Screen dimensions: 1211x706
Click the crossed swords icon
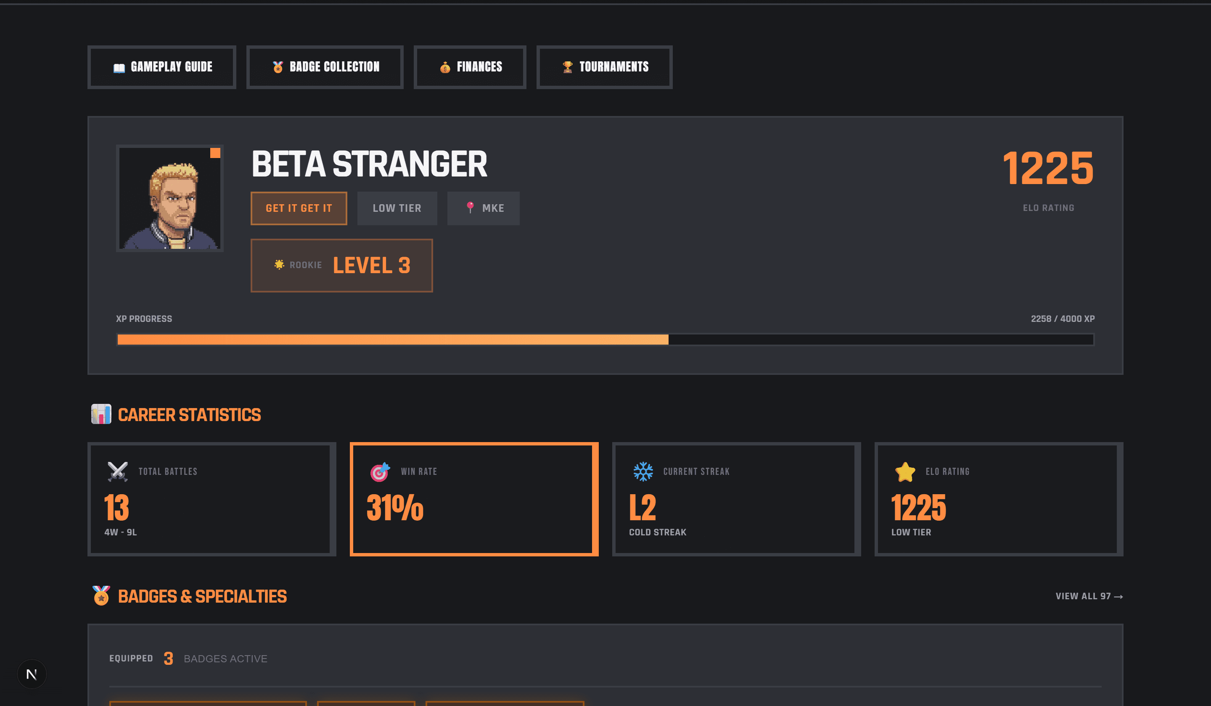pos(118,471)
